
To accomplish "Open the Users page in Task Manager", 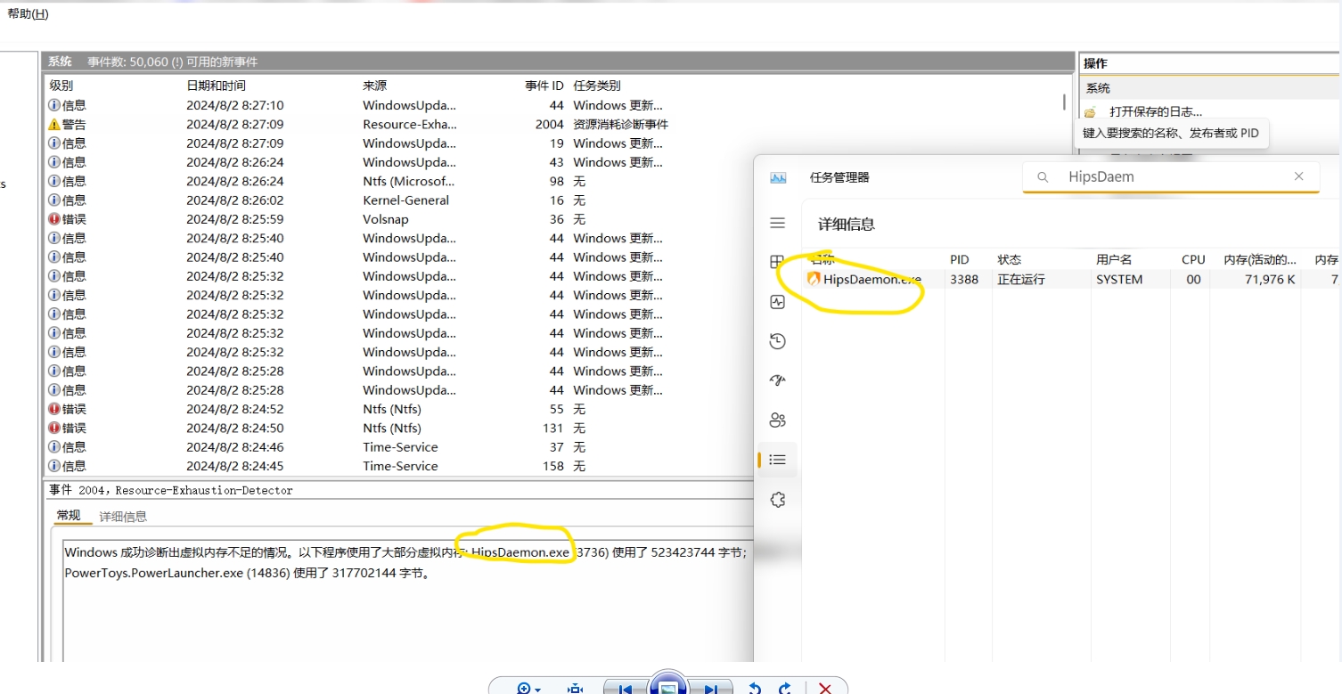I will (778, 420).
